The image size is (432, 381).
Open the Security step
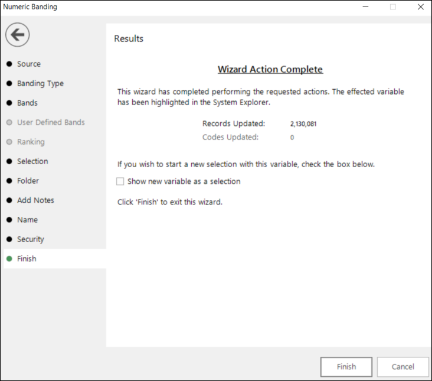(30, 239)
